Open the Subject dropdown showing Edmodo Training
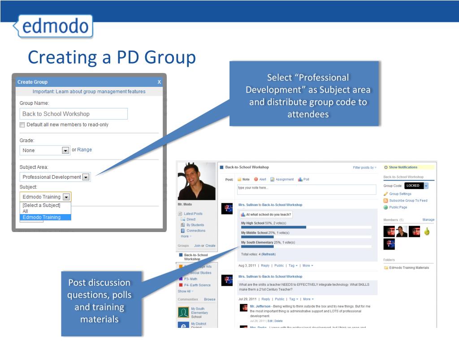 pos(45,197)
